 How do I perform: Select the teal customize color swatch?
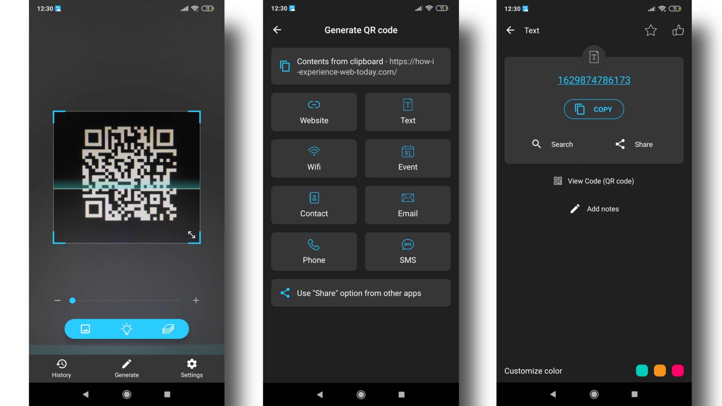tap(642, 371)
